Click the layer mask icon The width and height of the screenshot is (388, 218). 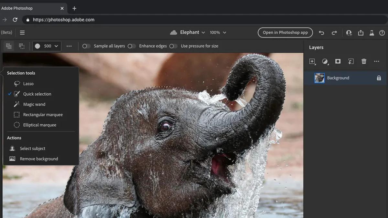(338, 61)
